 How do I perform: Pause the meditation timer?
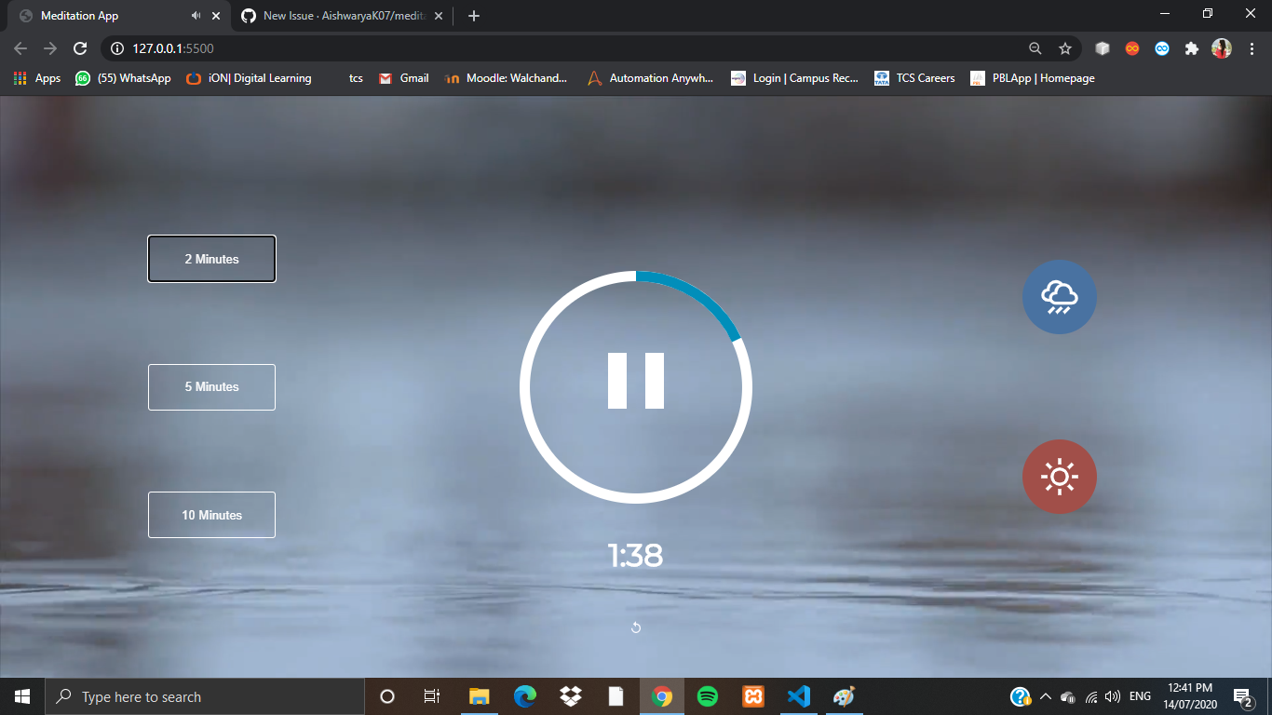[x=636, y=385]
